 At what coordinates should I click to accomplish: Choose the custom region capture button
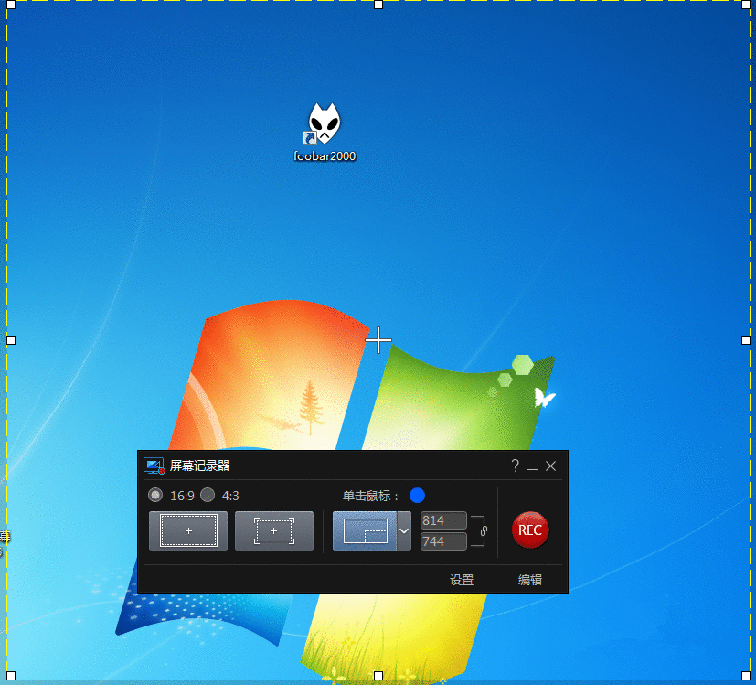pyautogui.click(x=273, y=530)
